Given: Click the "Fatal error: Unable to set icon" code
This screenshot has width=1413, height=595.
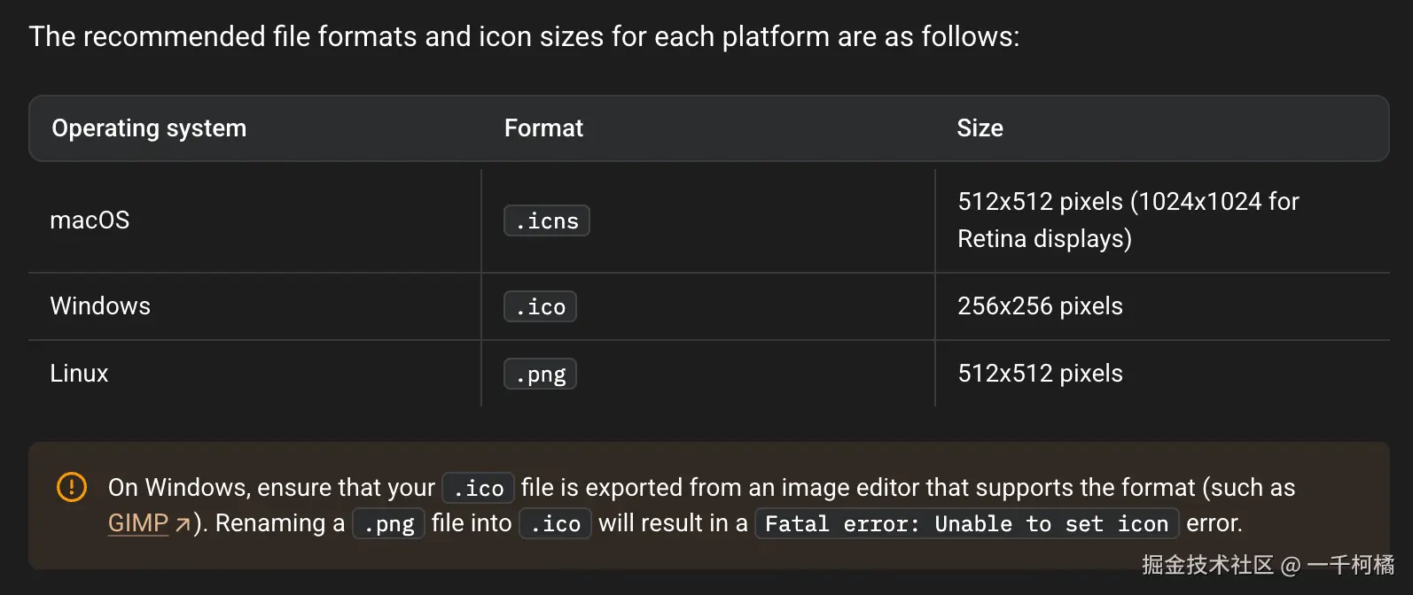Looking at the screenshot, I should click(x=966, y=524).
